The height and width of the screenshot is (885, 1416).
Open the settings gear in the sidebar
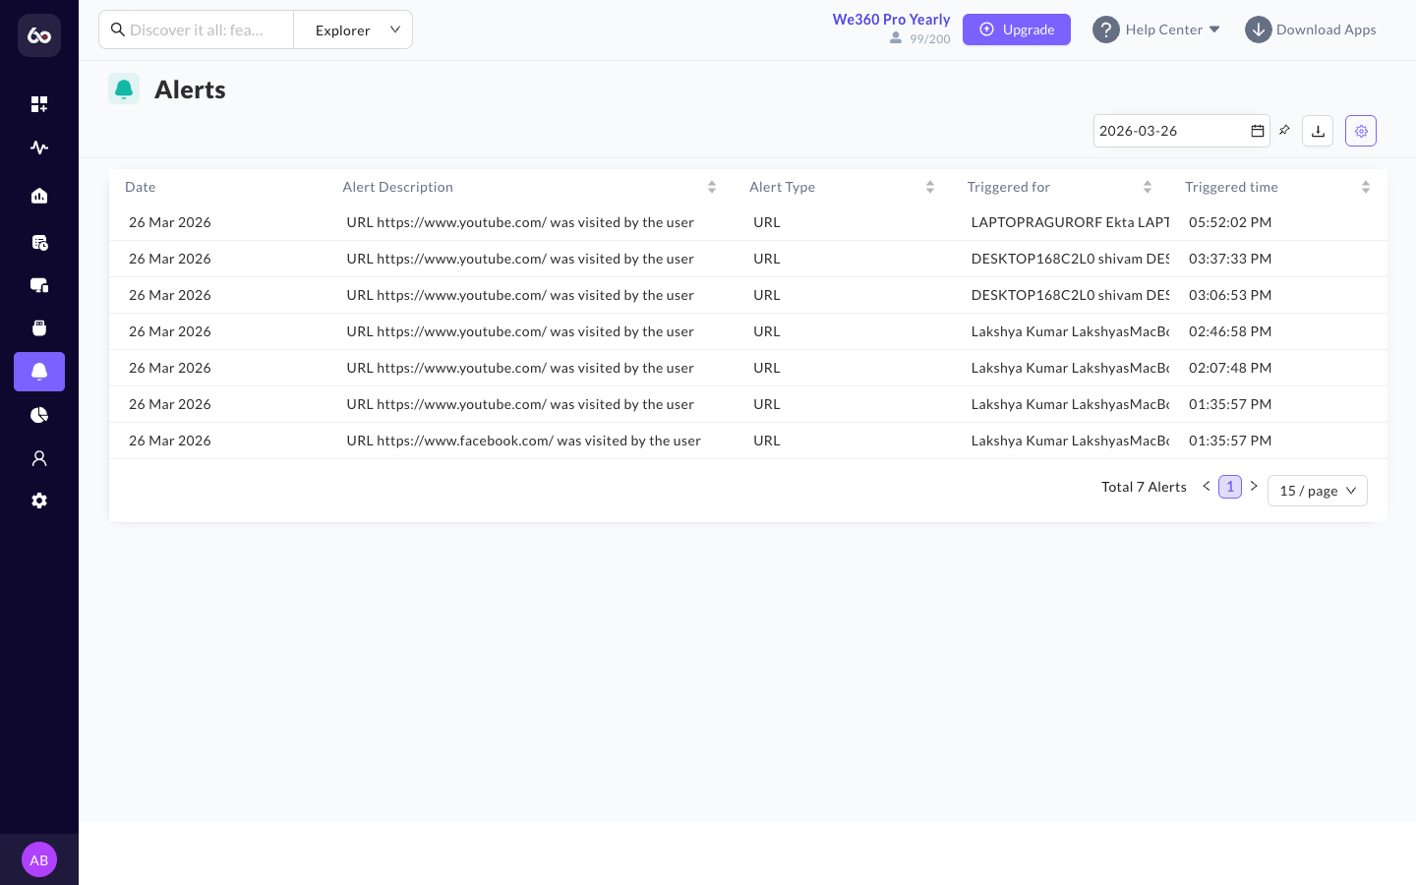pos(39,501)
